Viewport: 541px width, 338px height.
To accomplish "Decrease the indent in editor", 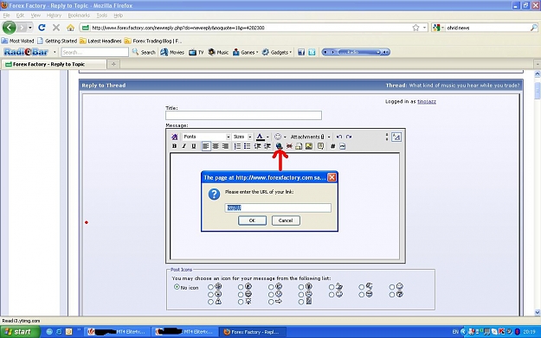I will (257, 146).
